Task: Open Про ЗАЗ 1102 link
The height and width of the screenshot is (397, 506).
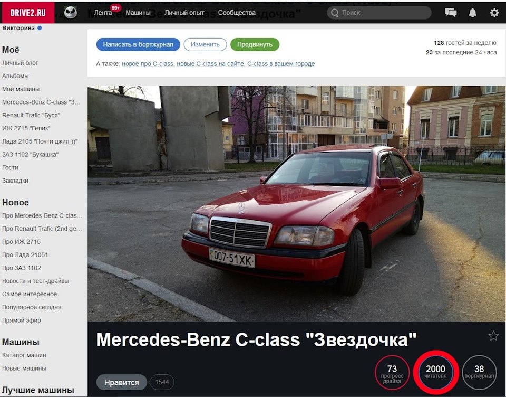Action: [21, 268]
